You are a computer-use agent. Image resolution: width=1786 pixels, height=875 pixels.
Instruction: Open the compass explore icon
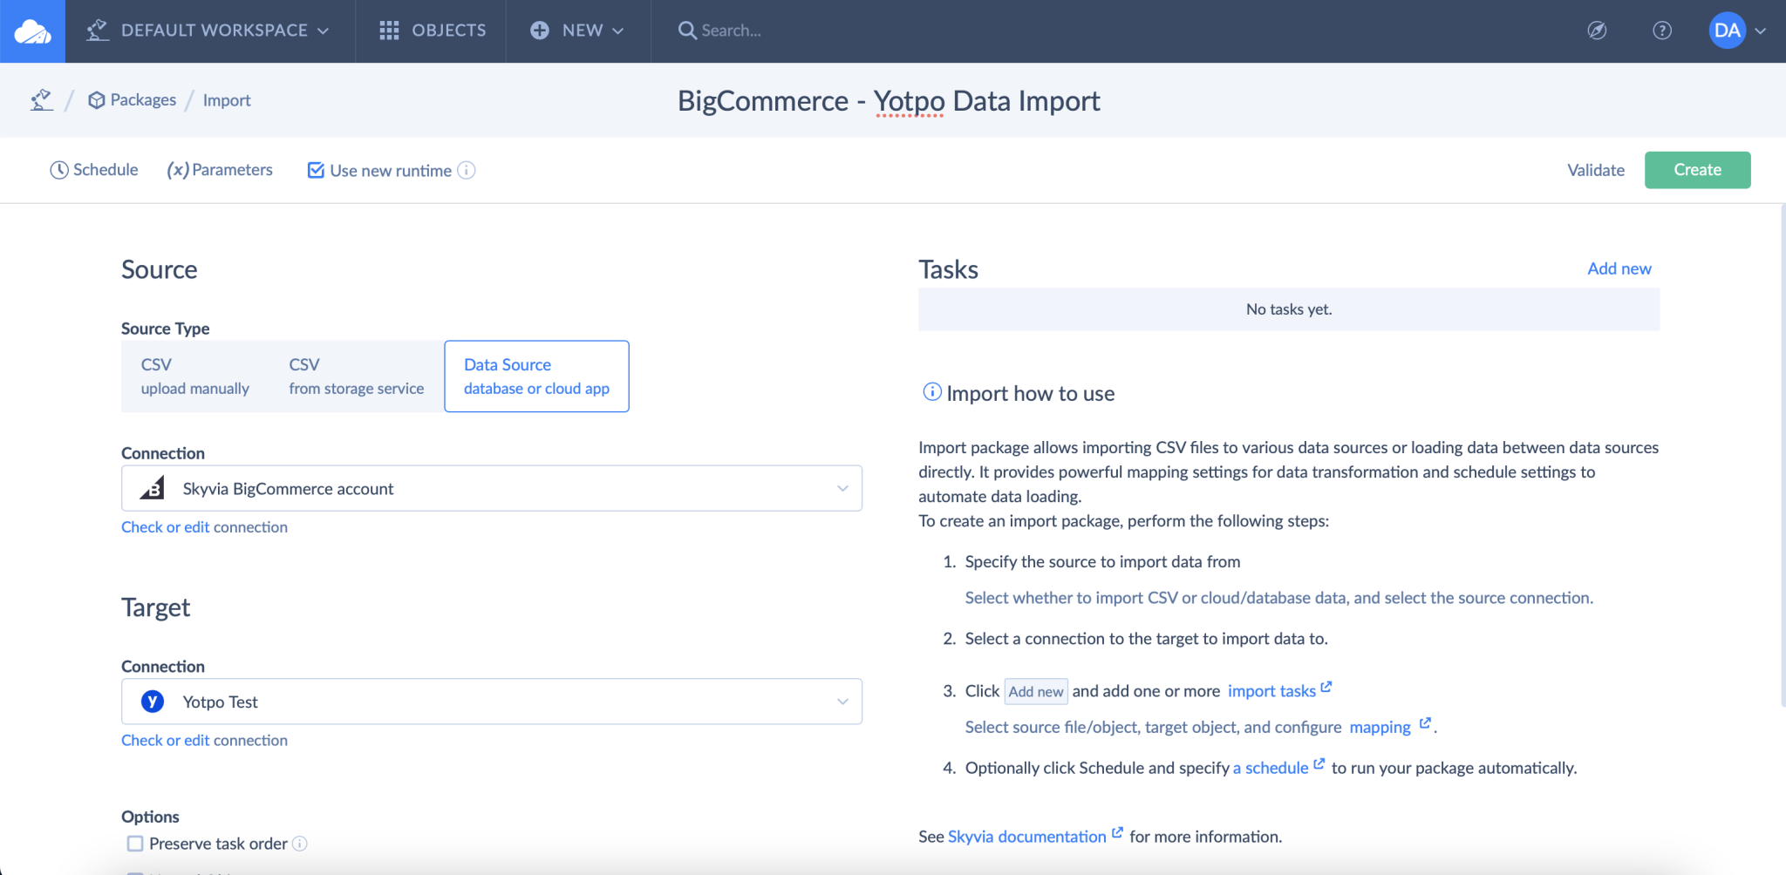(x=1597, y=31)
